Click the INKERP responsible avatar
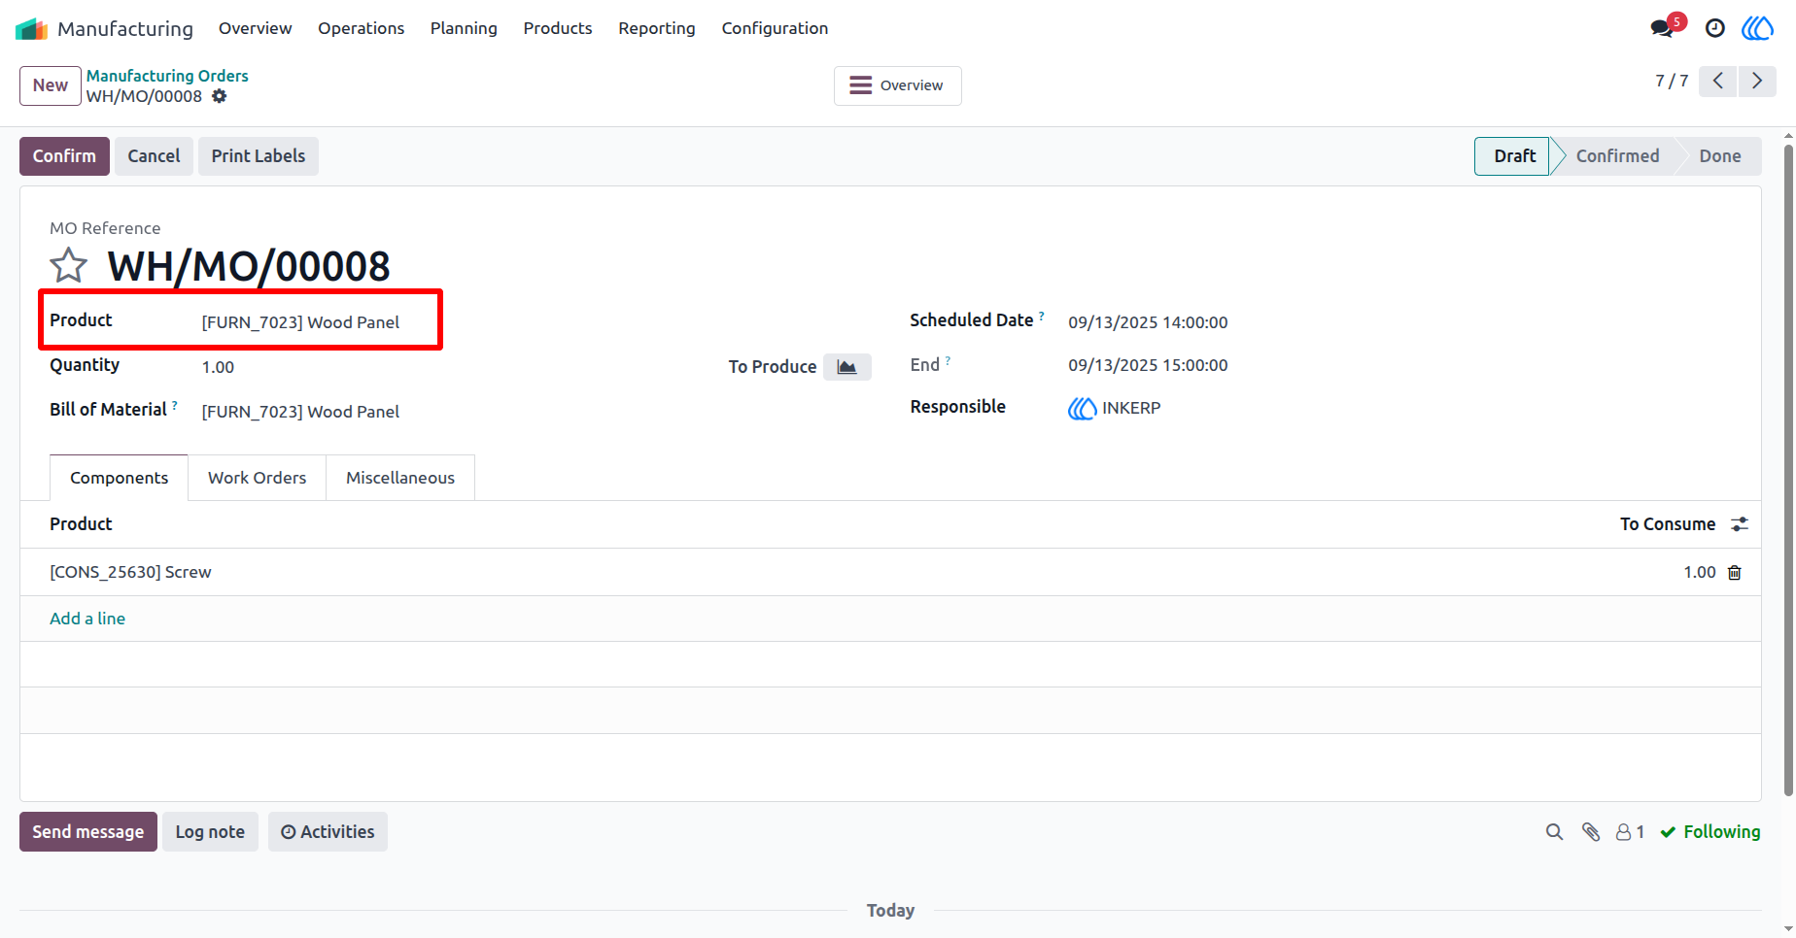 1082,409
